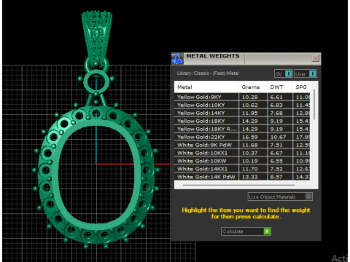Select the White Gold:10KW row

click(x=242, y=161)
